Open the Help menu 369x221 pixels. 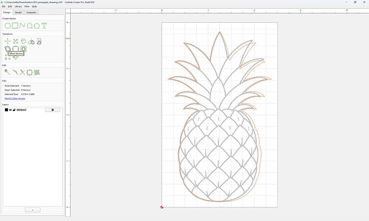coord(34,6)
